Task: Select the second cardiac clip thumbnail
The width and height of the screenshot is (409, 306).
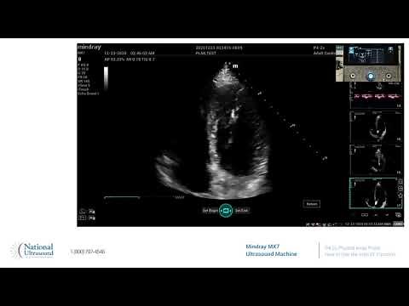Action: pyautogui.click(x=376, y=127)
